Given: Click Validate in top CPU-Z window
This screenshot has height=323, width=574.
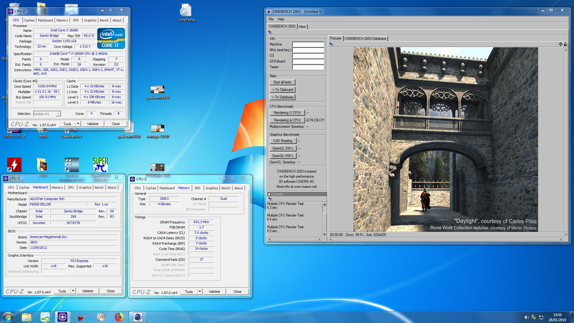Looking at the screenshot, I should coord(93,124).
